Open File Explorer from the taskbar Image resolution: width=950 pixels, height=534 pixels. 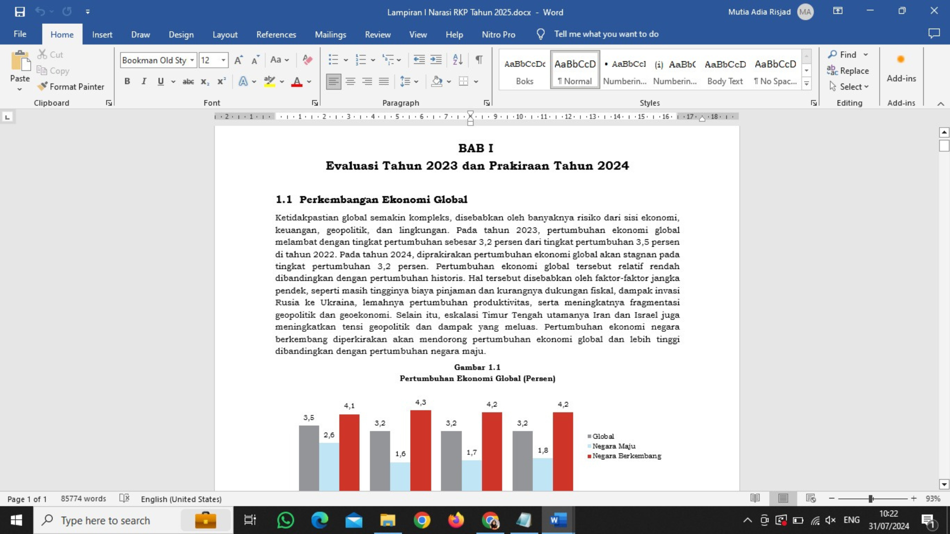tap(387, 520)
